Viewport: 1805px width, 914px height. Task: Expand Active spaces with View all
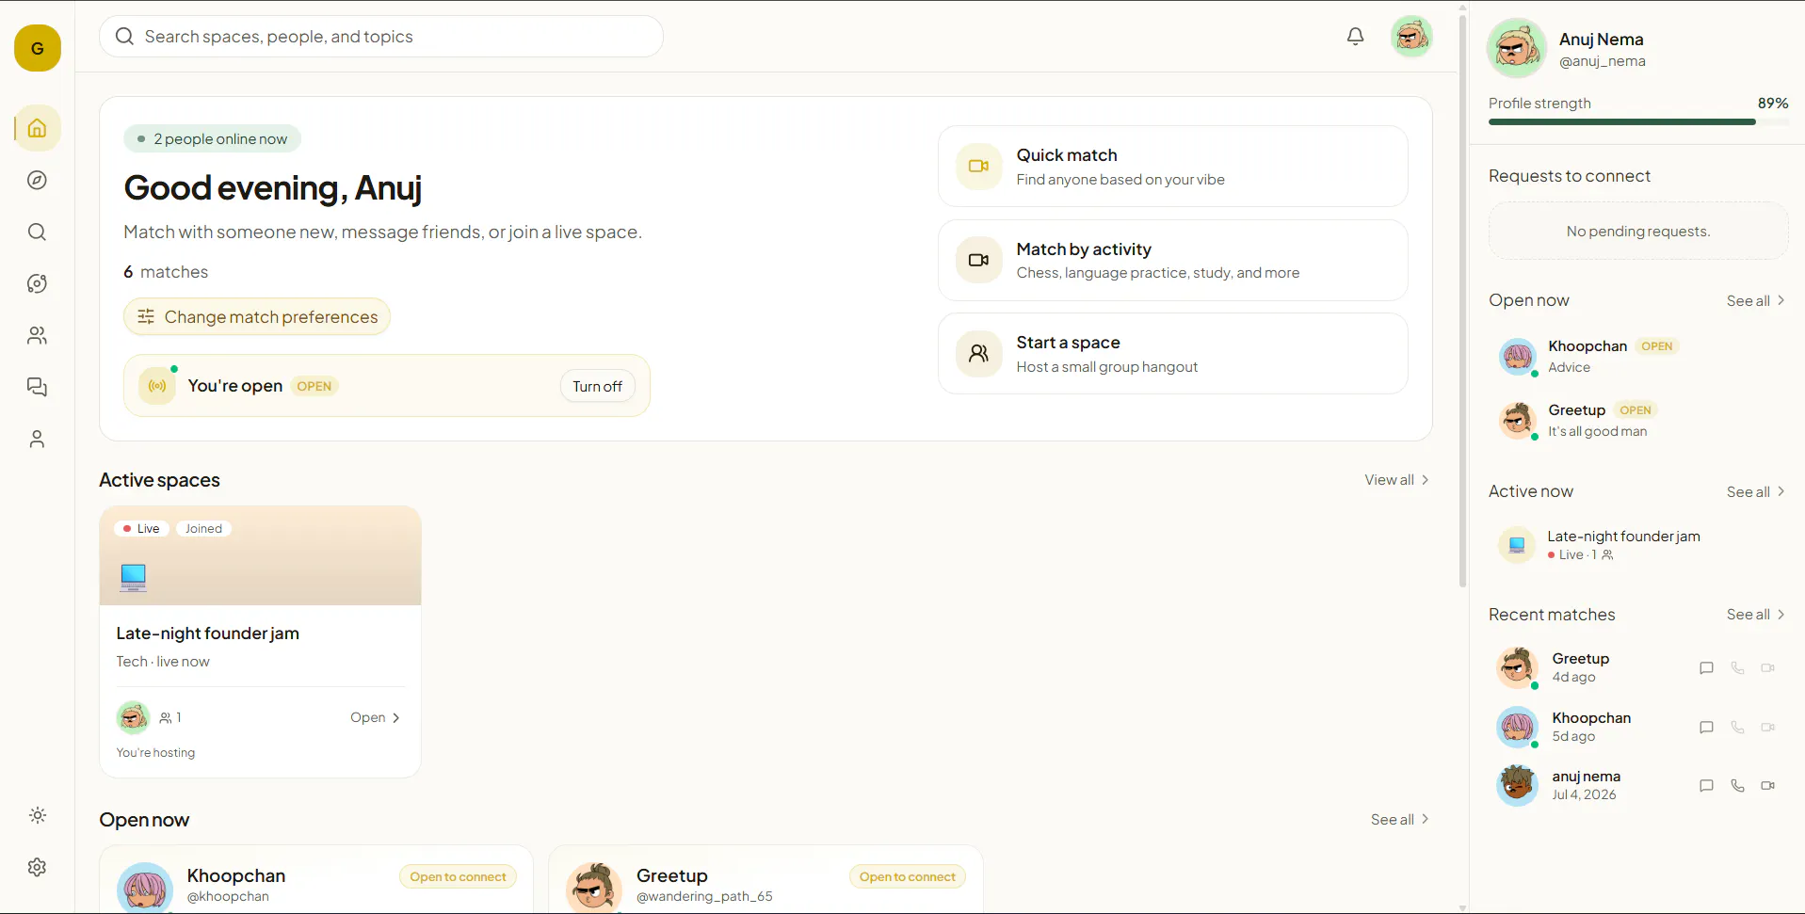[1396, 480]
